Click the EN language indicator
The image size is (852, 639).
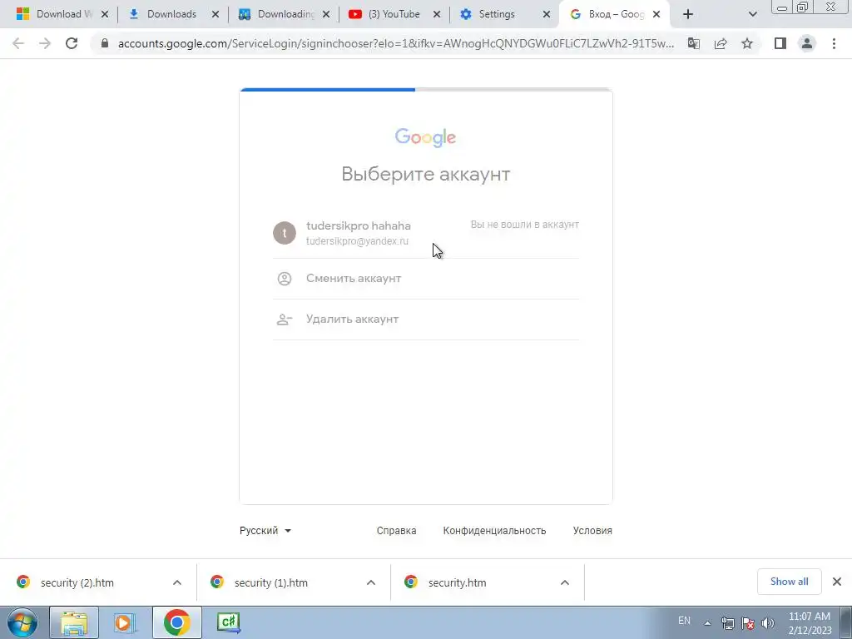(x=684, y=621)
